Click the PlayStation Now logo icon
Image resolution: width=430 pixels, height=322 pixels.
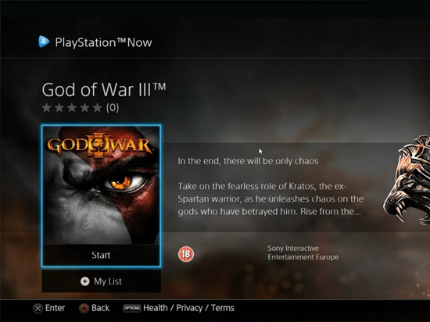[x=44, y=41]
